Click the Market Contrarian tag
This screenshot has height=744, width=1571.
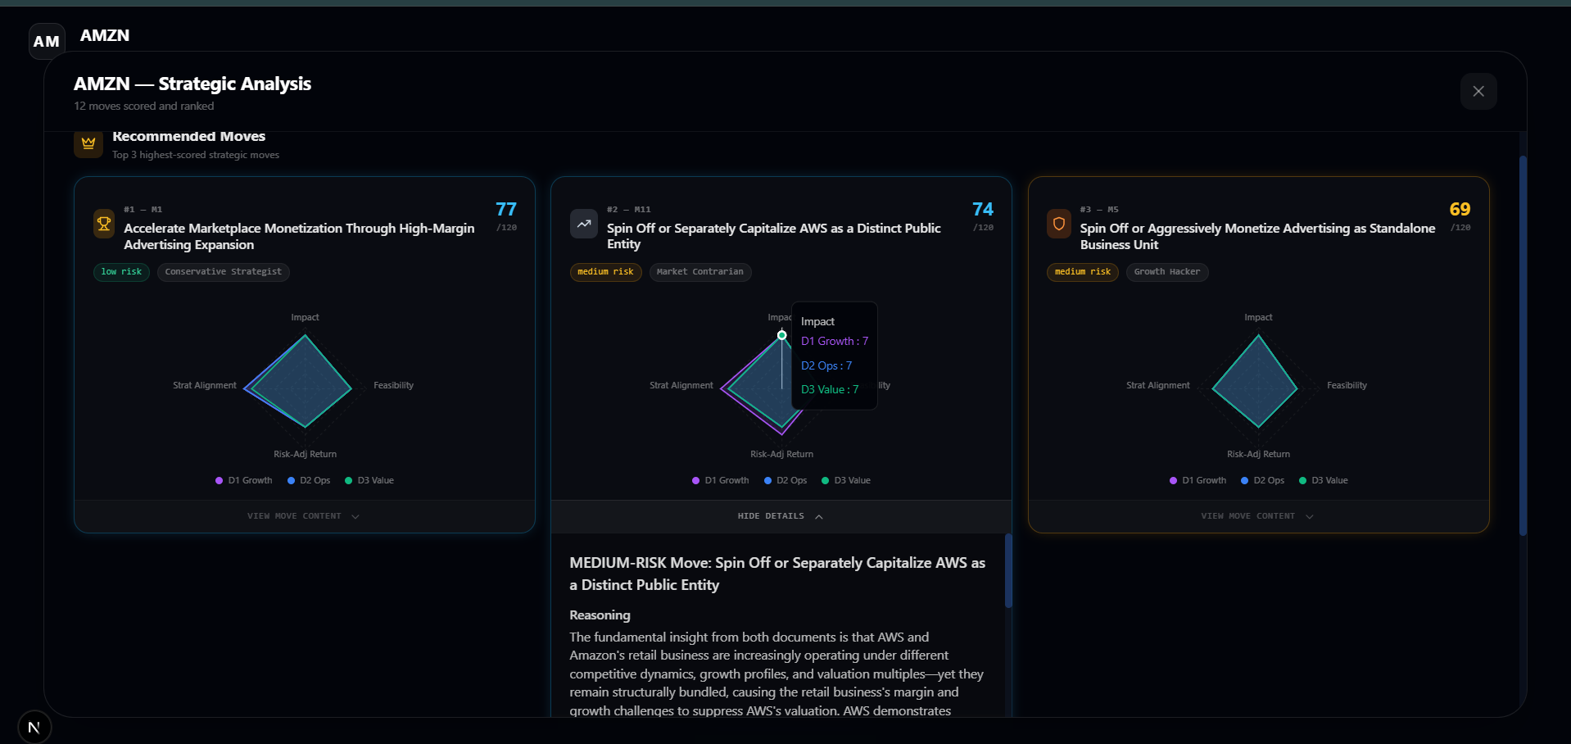point(700,272)
